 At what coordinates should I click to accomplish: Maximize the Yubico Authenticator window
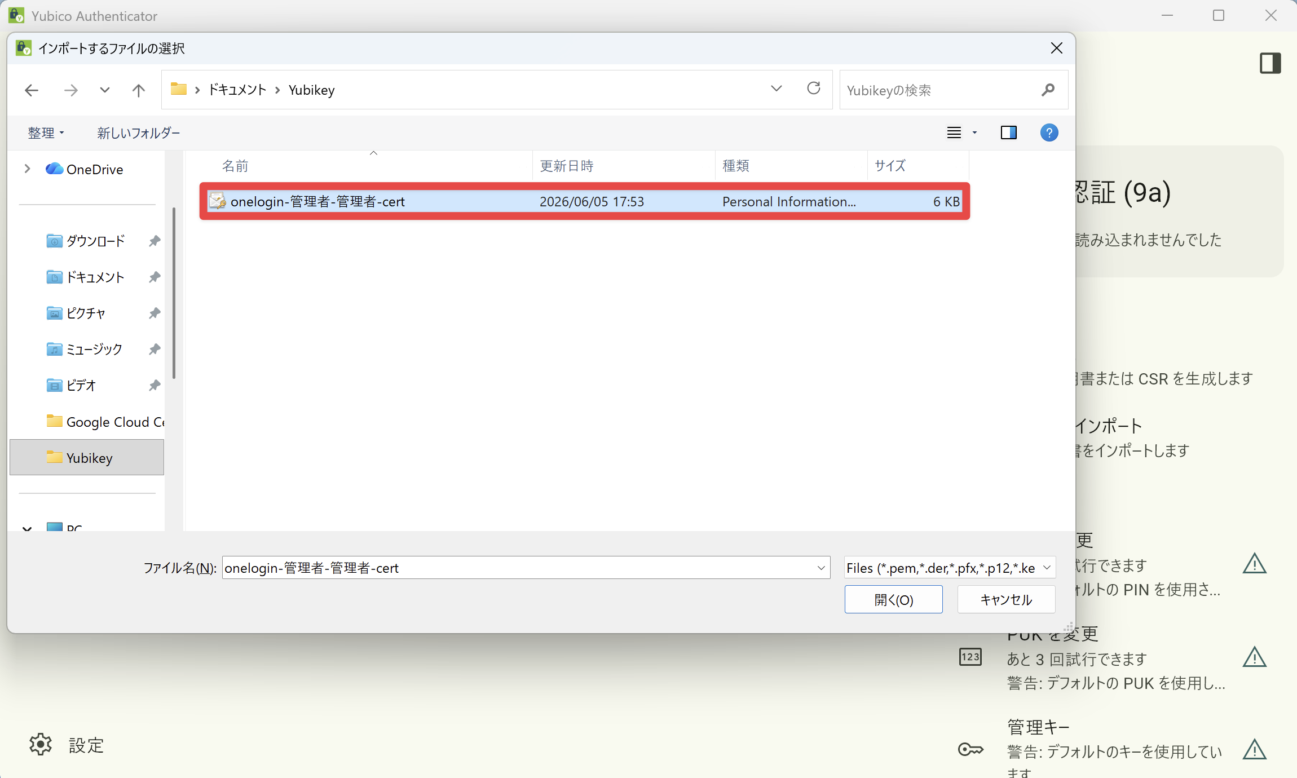coord(1219,15)
